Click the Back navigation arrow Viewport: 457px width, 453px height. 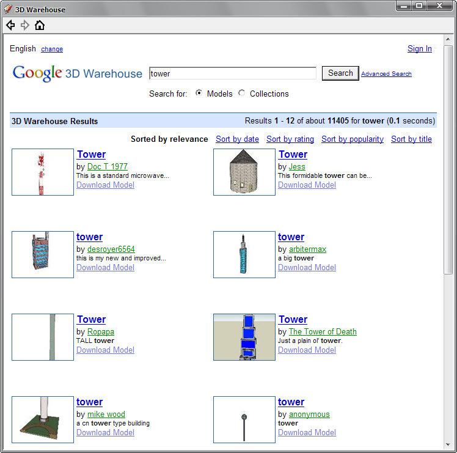point(10,25)
